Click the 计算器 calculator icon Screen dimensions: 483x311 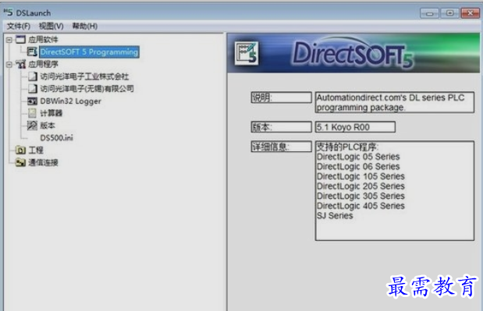[32, 113]
